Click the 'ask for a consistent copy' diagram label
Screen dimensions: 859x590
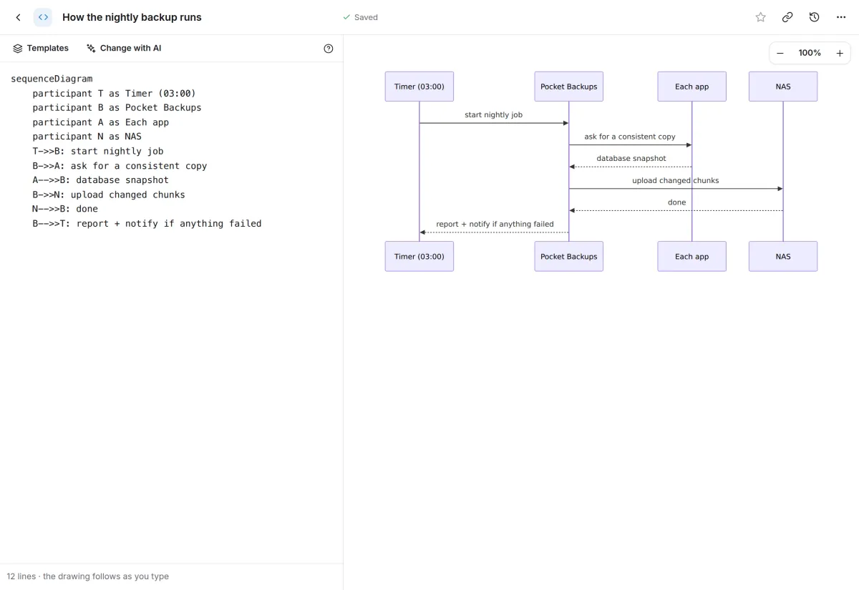click(630, 137)
